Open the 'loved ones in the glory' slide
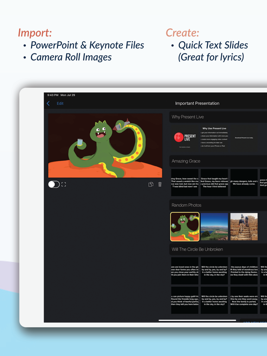 [185, 271]
